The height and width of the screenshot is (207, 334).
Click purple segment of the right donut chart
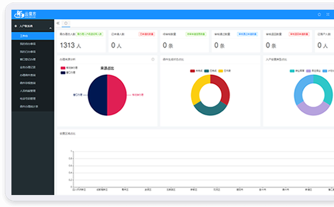(x=313, y=111)
